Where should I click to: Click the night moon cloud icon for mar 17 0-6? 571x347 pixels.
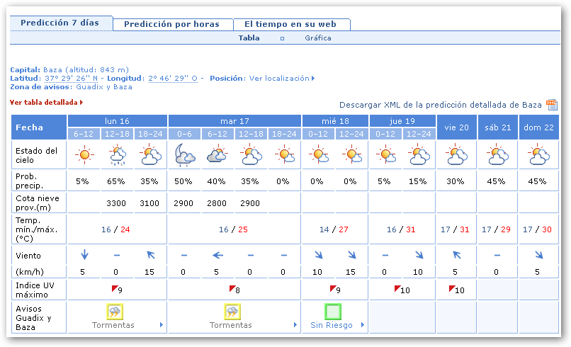tap(184, 154)
